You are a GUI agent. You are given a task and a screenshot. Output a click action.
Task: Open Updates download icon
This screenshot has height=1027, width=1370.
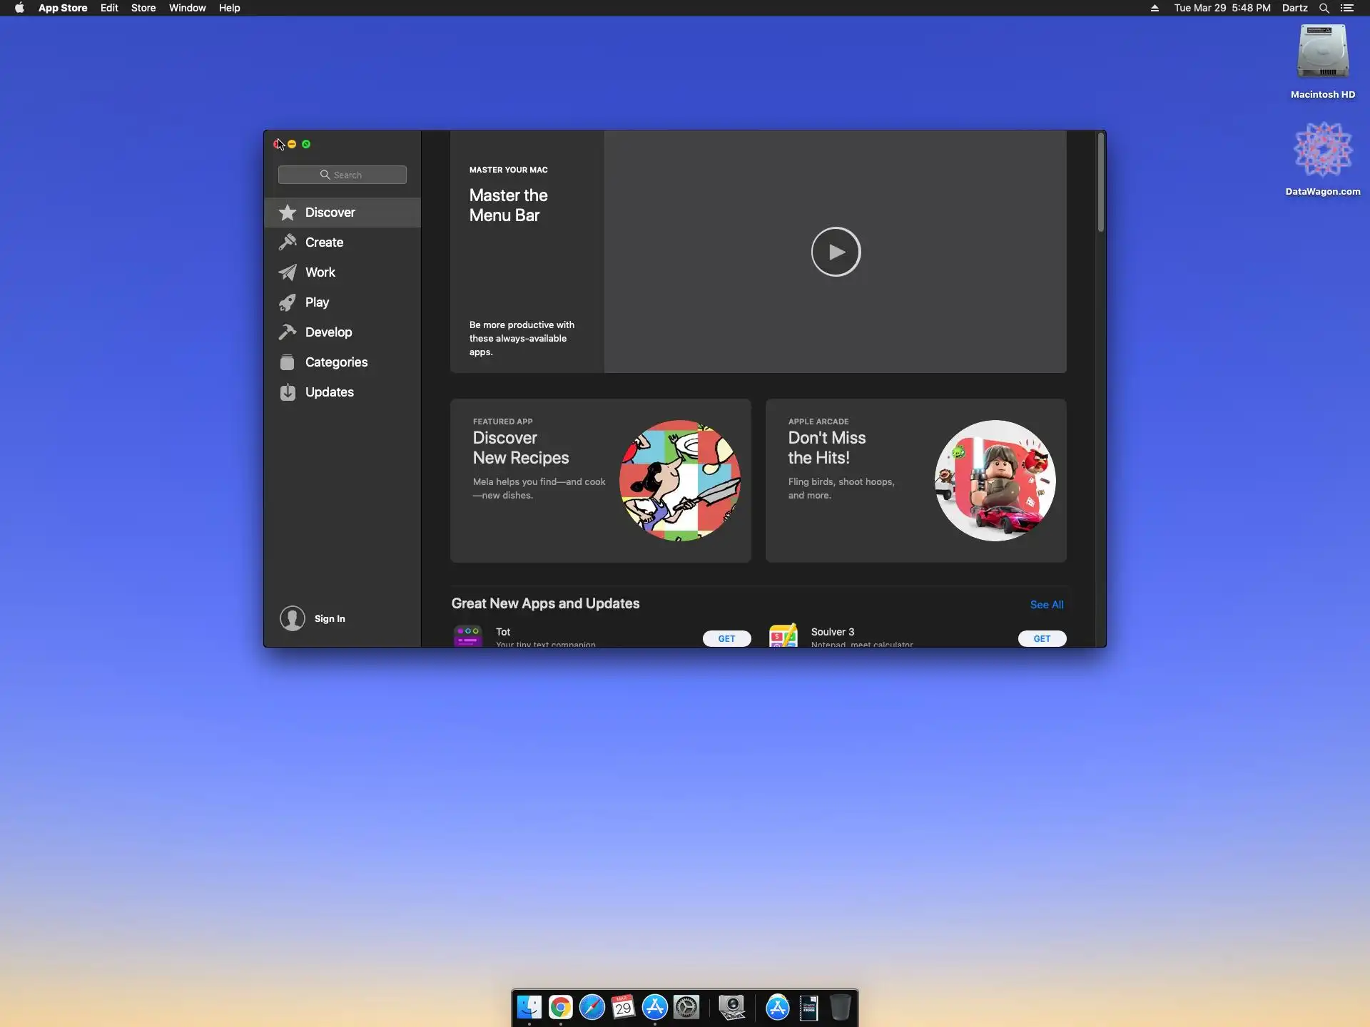[x=288, y=392]
